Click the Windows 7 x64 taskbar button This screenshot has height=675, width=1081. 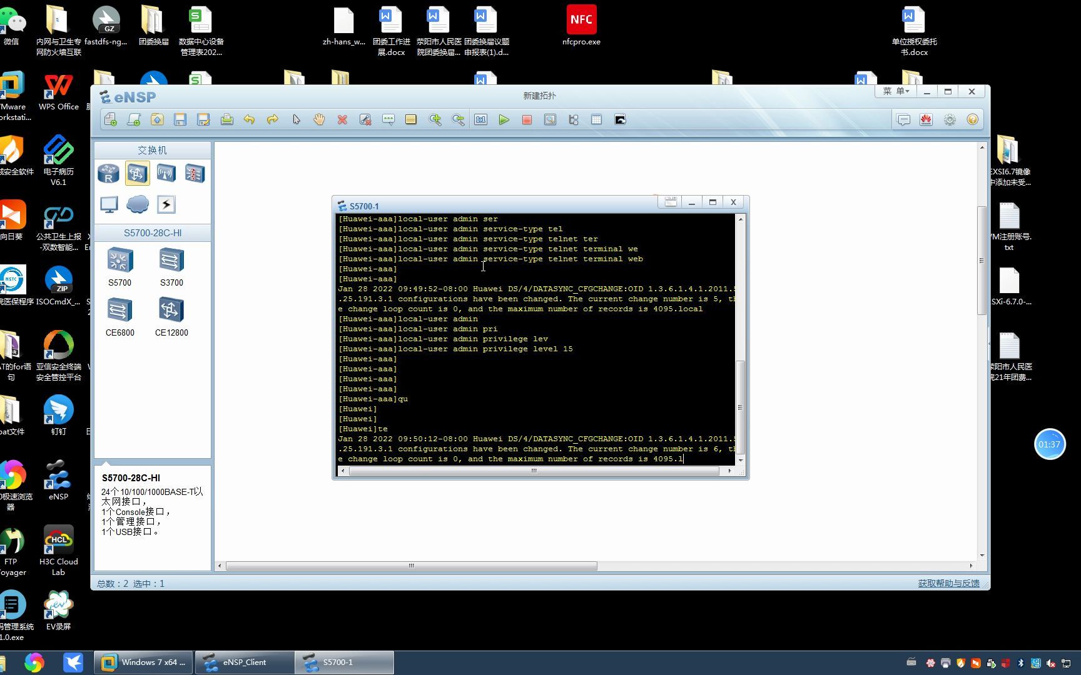(x=144, y=662)
